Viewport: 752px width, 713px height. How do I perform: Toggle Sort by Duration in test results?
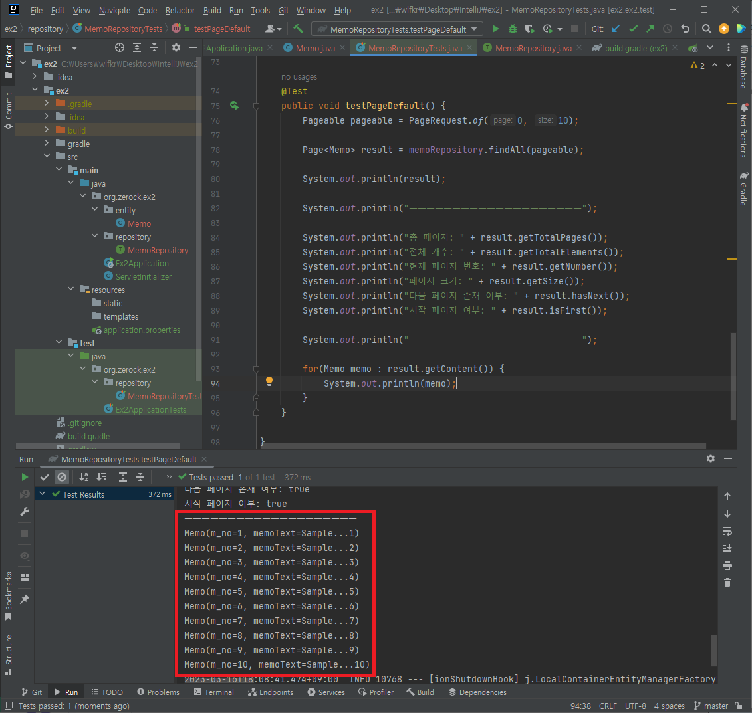pyautogui.click(x=101, y=477)
